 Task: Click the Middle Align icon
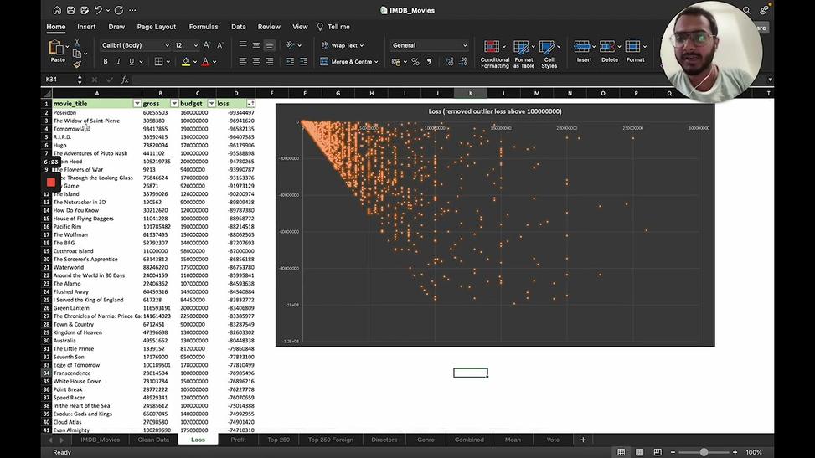pyautogui.click(x=256, y=45)
